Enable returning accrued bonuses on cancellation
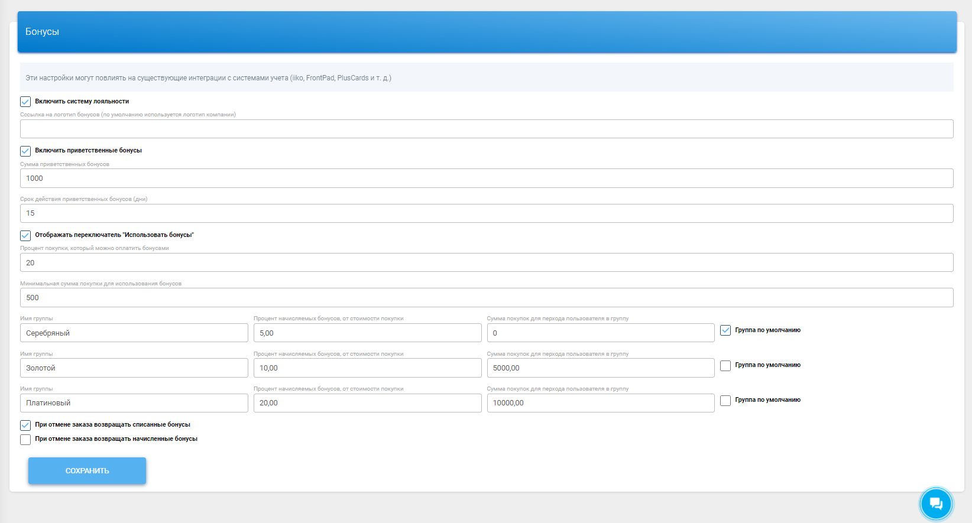The image size is (972, 523). coord(25,439)
